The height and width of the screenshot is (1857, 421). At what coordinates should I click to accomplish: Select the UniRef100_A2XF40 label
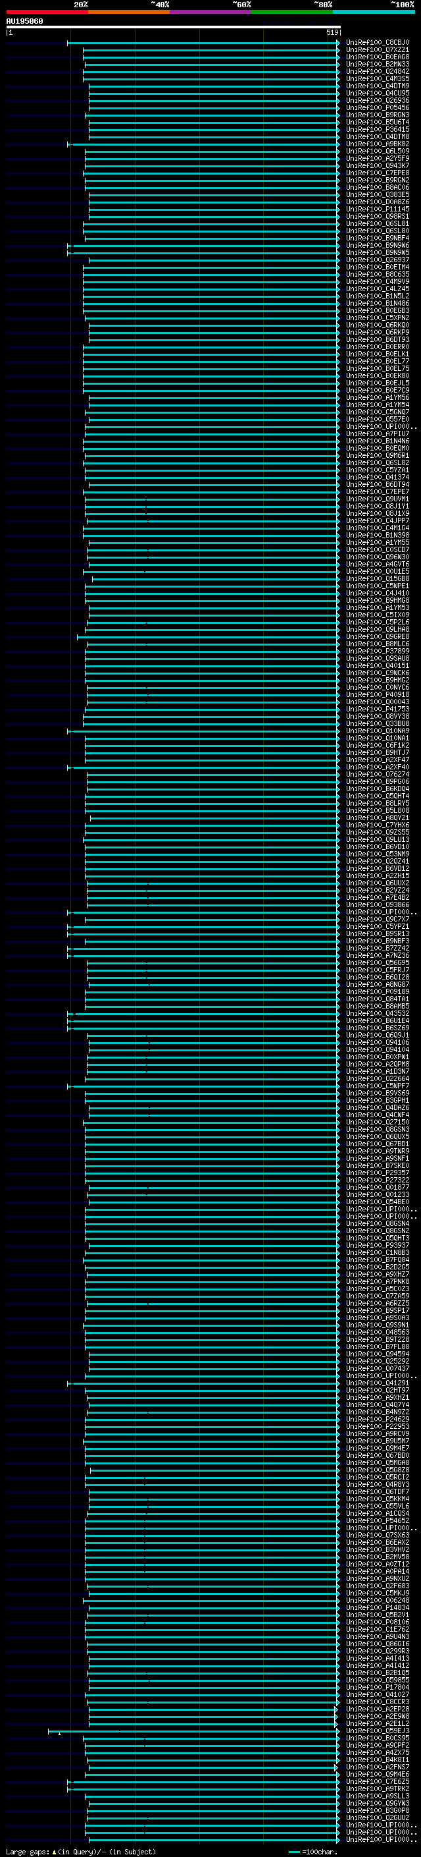(x=378, y=767)
